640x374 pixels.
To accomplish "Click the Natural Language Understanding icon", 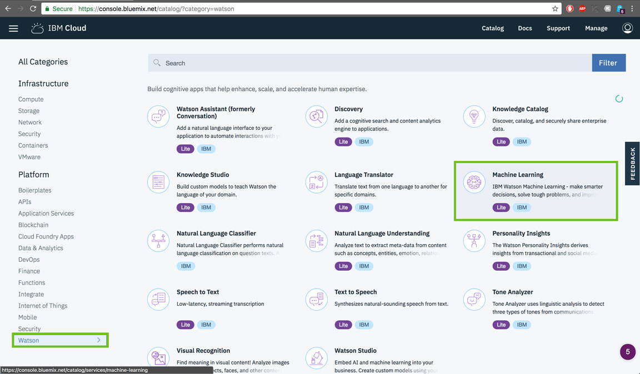I will pyautogui.click(x=316, y=241).
